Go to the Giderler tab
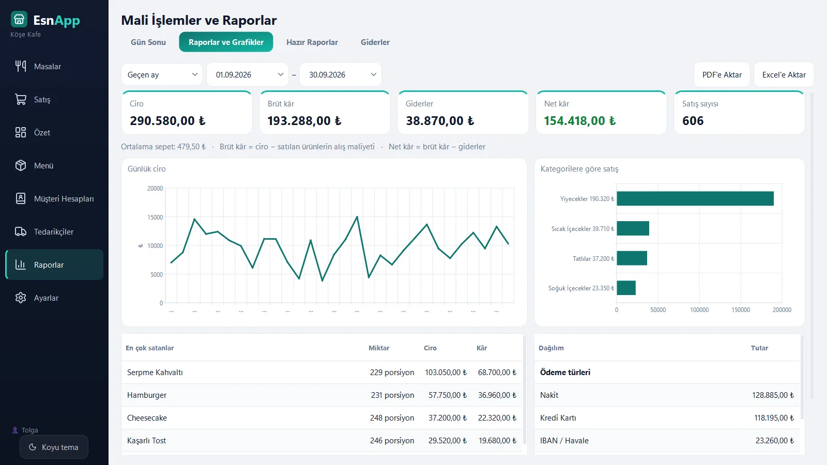The width and height of the screenshot is (827, 465). pyautogui.click(x=375, y=42)
